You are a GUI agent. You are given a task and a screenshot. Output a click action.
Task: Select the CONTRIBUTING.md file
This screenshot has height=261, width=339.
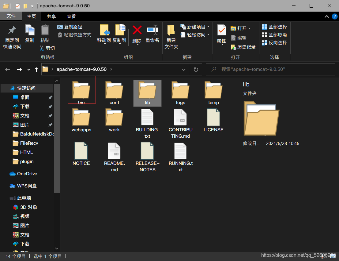(181, 124)
